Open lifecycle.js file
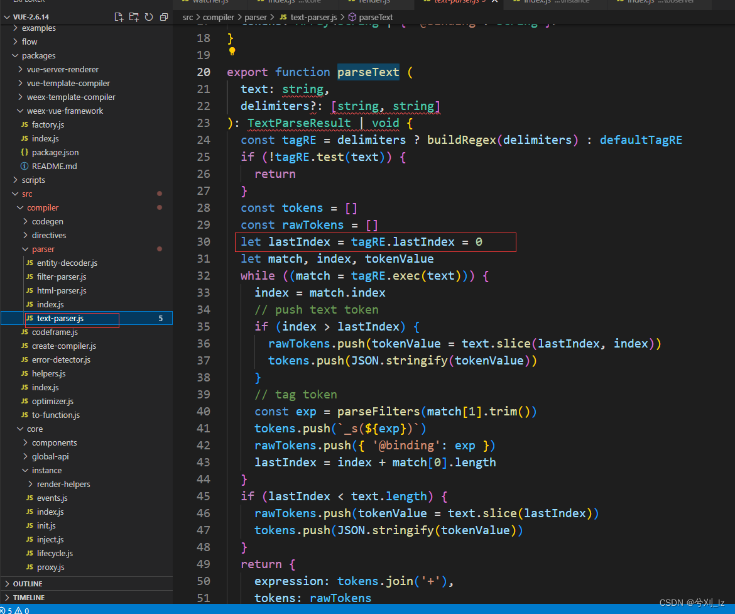Screen dimensions: 735x614 [55, 554]
